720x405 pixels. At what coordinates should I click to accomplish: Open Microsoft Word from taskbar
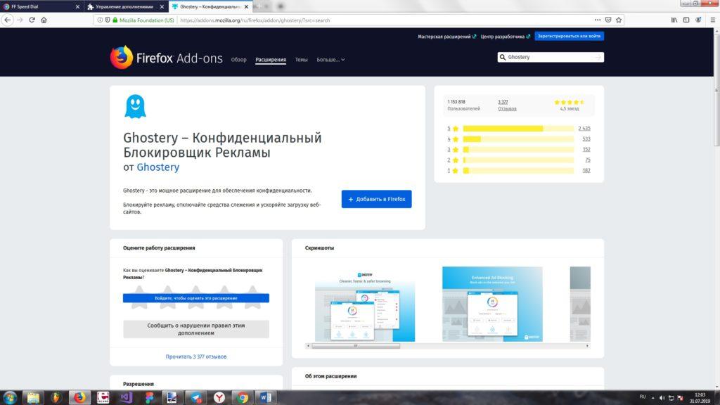pos(266,398)
